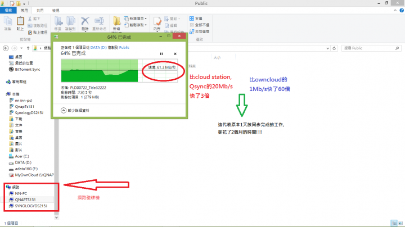Open the recent locations dropdown arrow
This screenshot has height=227, width=405.
point(21,48)
